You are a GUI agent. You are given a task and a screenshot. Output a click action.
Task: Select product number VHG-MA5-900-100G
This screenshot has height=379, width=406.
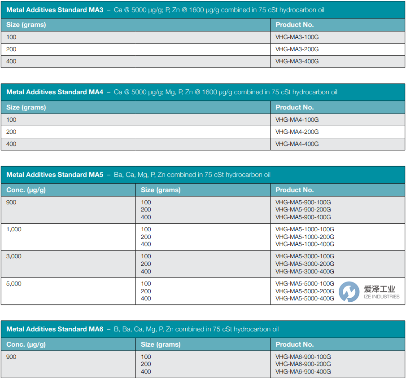coord(303,203)
